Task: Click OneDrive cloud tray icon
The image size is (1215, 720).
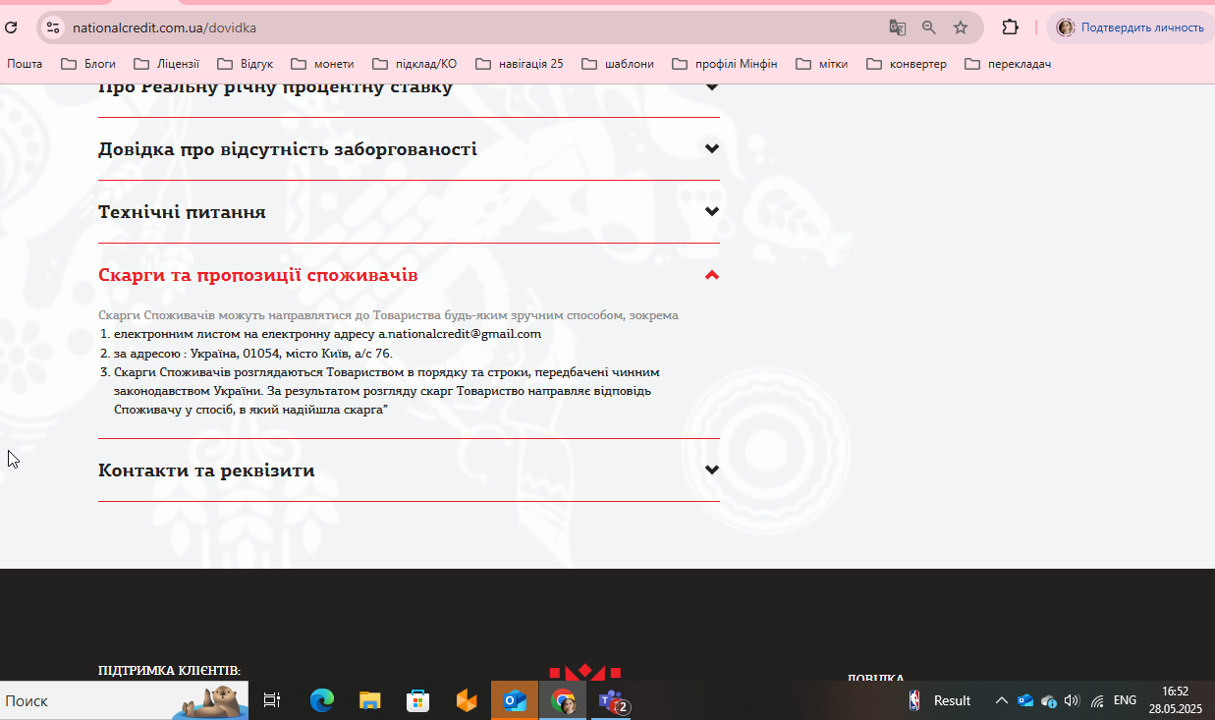Action: click(x=1048, y=700)
